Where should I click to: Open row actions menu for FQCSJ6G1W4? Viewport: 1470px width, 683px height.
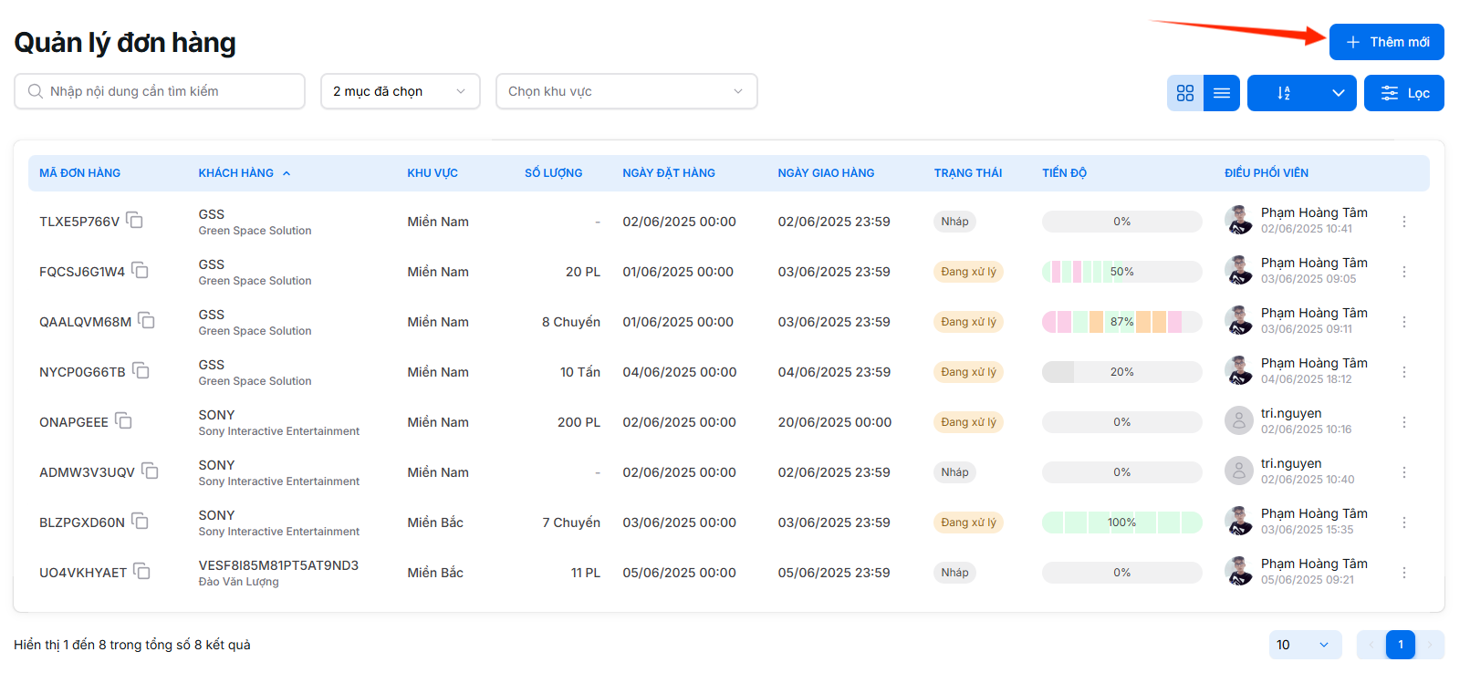click(x=1403, y=272)
